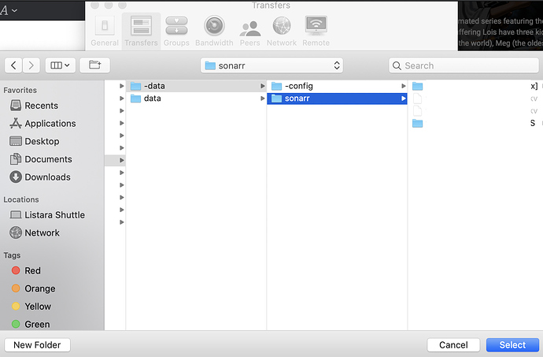Choose the Orange tag in sidebar
This screenshot has width=543, height=357.
click(x=39, y=288)
